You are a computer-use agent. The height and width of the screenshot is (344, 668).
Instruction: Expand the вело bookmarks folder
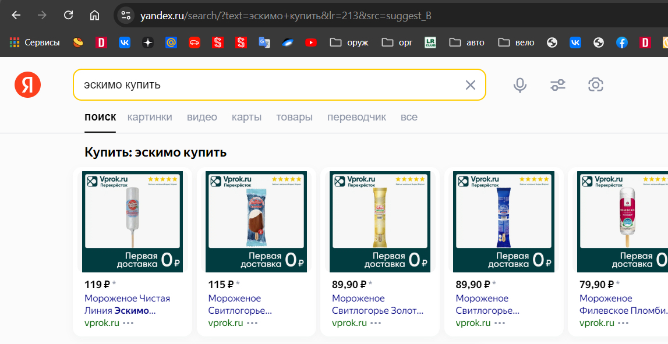point(516,42)
